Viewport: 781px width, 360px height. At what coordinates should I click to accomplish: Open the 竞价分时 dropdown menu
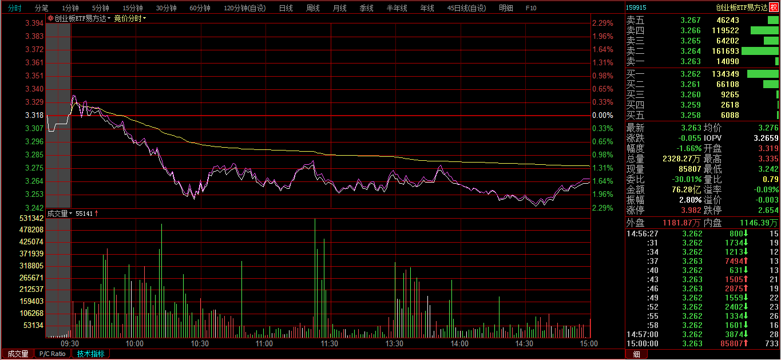click(x=129, y=18)
